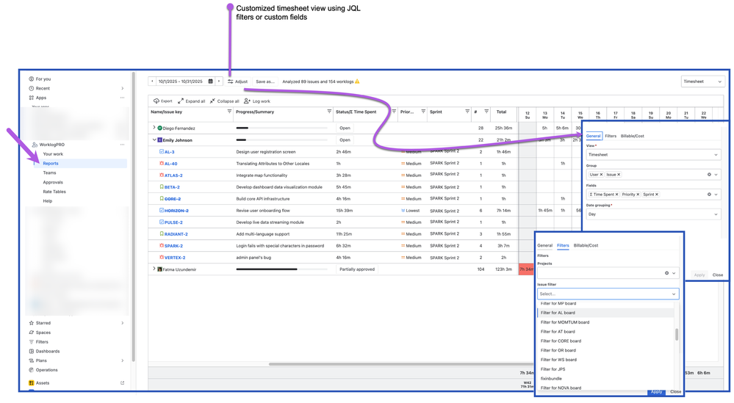Filter the # worklog count column
The width and height of the screenshot is (734, 403).
click(x=486, y=112)
